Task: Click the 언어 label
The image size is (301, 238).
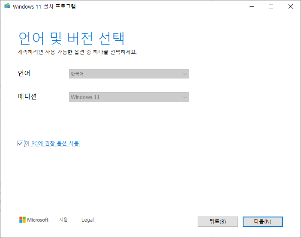Action: [24, 73]
